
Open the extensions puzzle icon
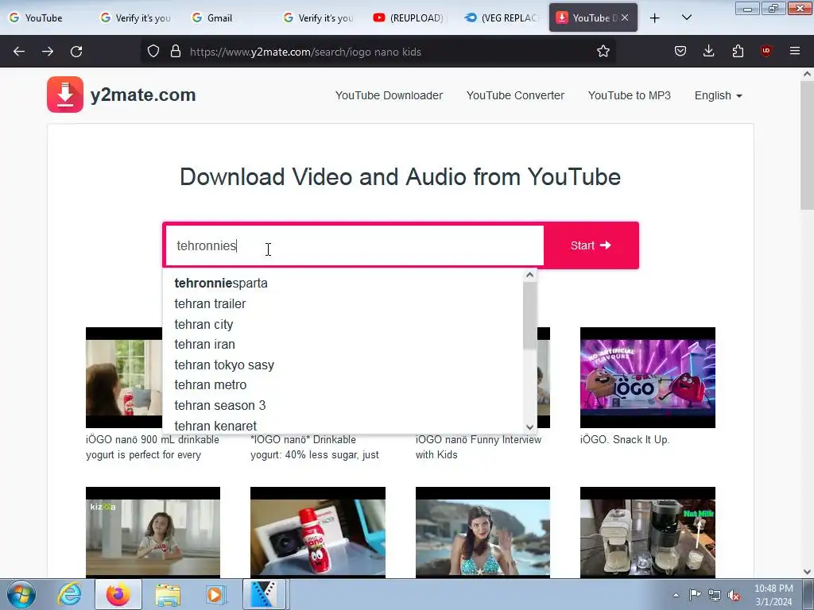click(x=738, y=51)
